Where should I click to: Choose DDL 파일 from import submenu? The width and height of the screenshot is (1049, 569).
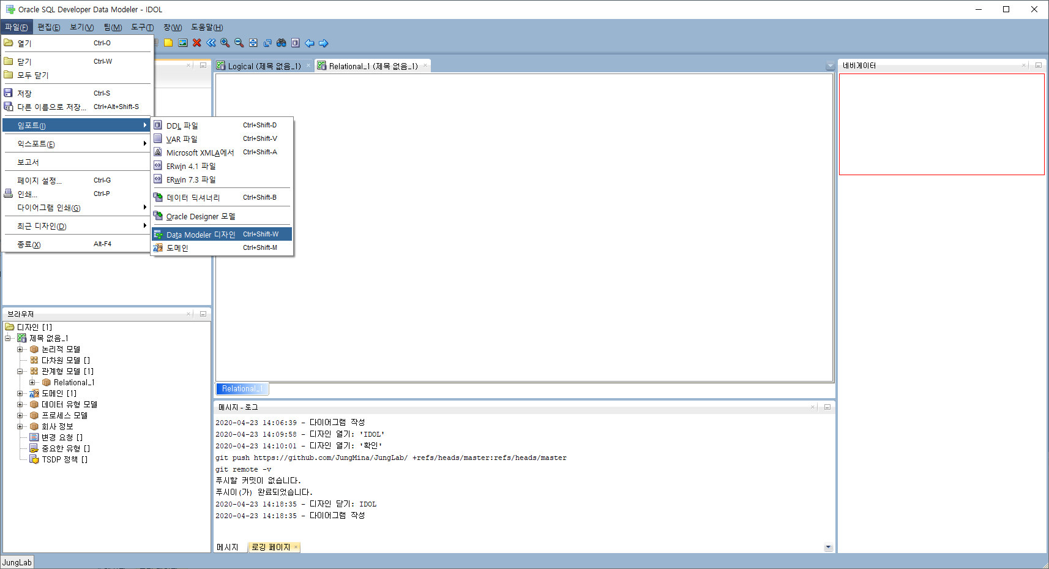tap(222, 126)
